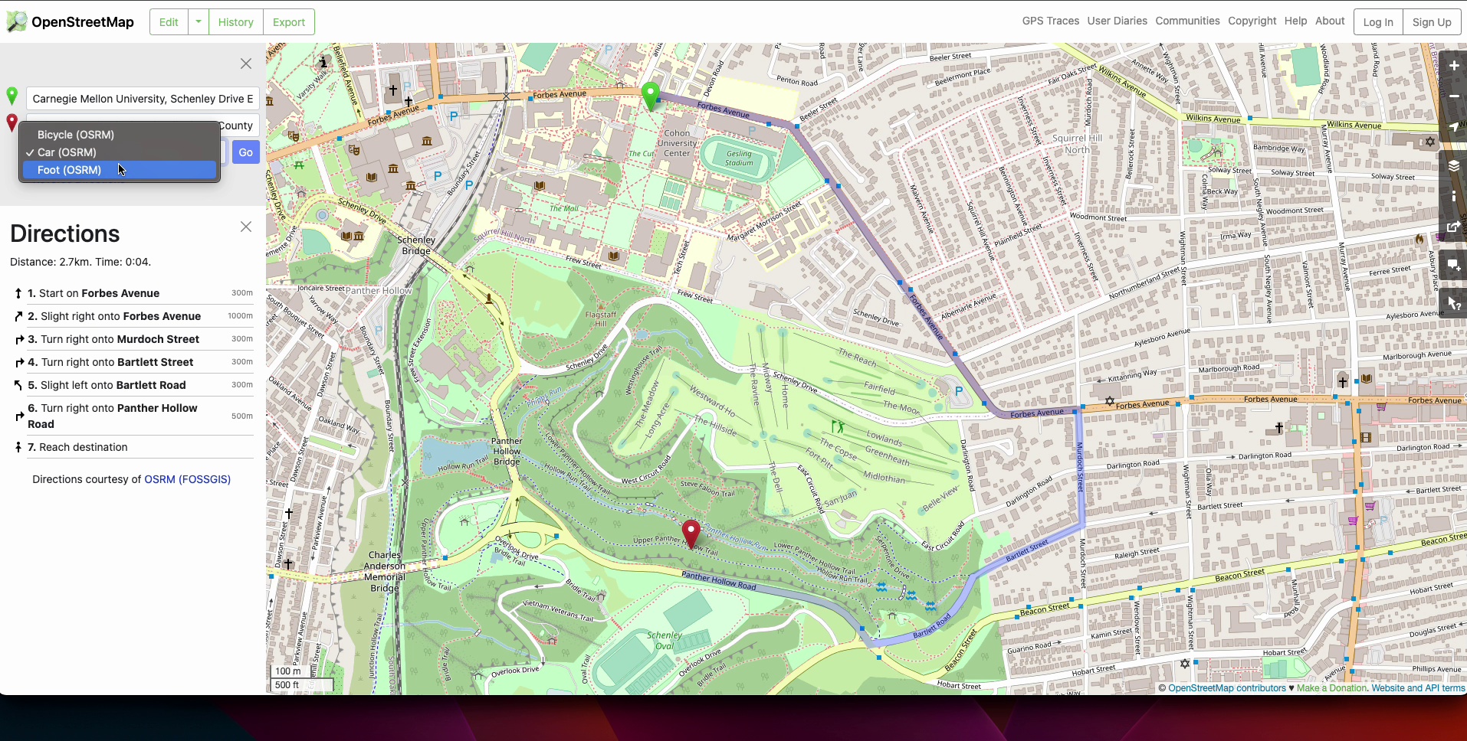Add a note to the map
The image size is (1467, 741).
point(1453,265)
